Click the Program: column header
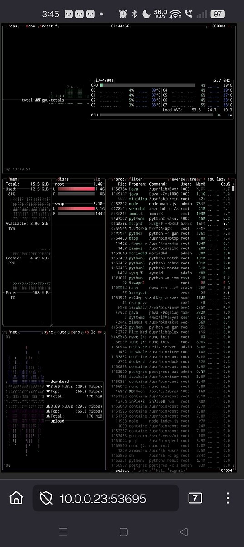The height and width of the screenshot is (547, 244). point(138,184)
